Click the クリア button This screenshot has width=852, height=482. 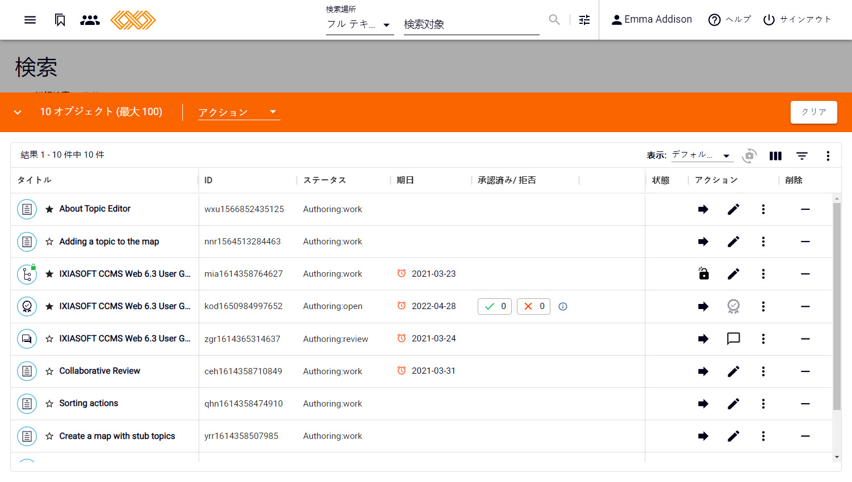(814, 112)
